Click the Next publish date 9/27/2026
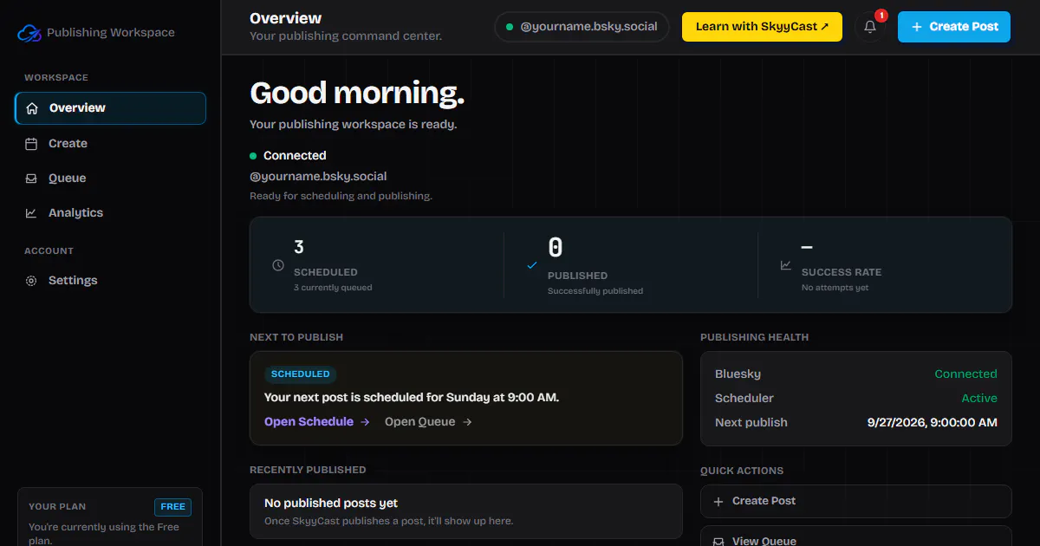The image size is (1040, 546). point(933,423)
